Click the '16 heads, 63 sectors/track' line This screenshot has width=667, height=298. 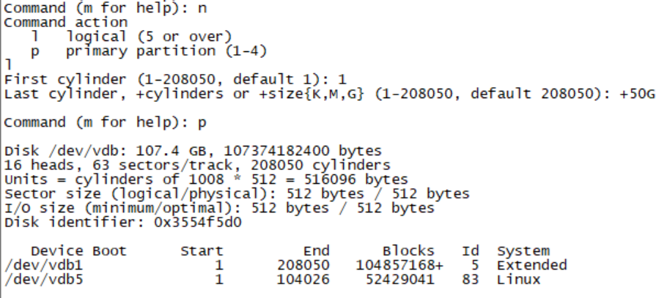(197, 165)
